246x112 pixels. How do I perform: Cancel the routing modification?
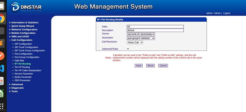163,66
